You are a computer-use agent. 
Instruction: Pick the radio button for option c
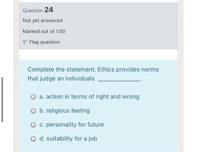[x=33, y=125]
